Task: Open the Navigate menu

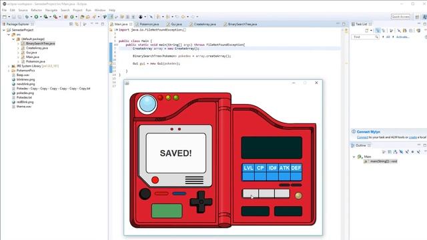Action: pos(51,10)
